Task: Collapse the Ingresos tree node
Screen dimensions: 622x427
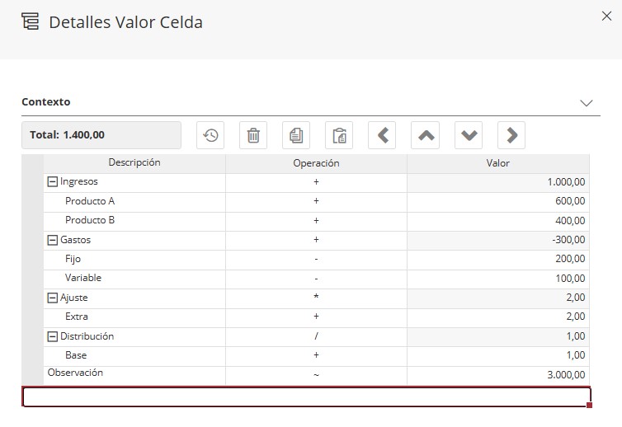Action: 53,182
